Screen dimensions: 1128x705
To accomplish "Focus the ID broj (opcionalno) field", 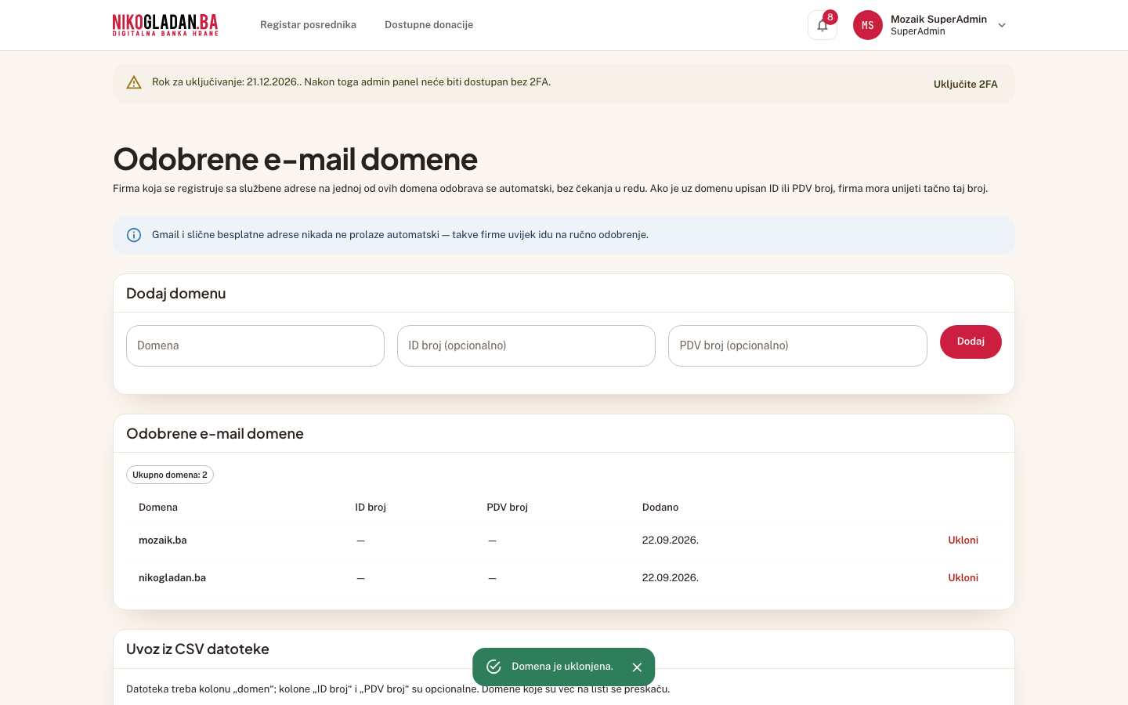I will pos(526,345).
